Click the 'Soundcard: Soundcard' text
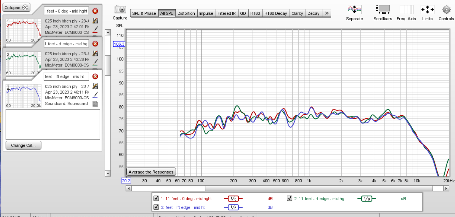The height and width of the screenshot is (217, 455). pos(66,103)
